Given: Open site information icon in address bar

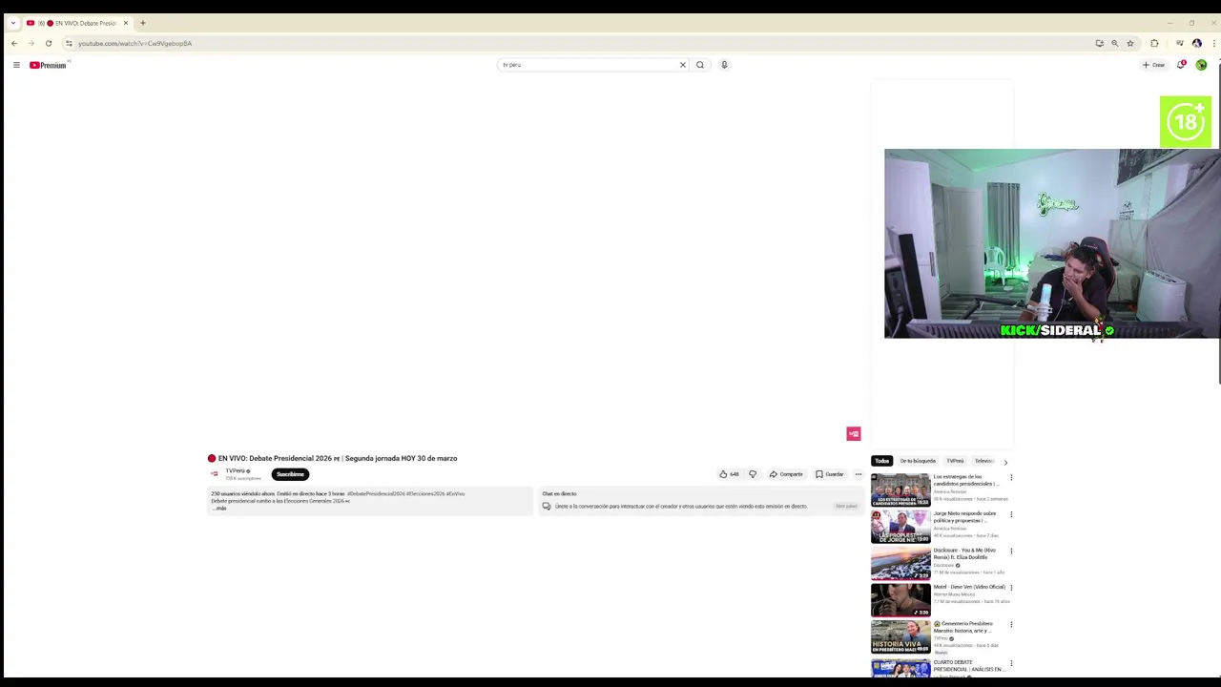Looking at the screenshot, I should pyautogui.click(x=69, y=43).
